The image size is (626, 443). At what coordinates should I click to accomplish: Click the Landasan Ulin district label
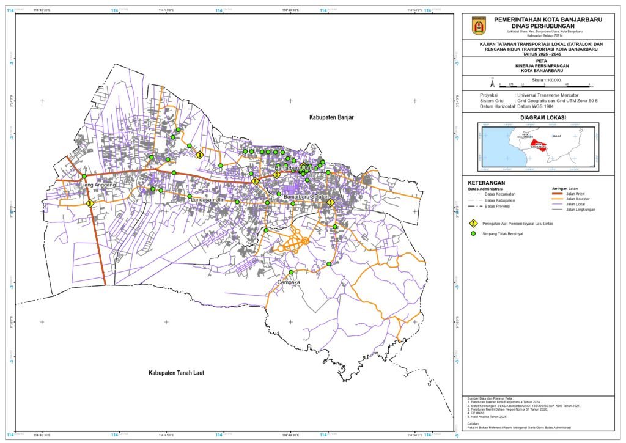tap(208, 199)
